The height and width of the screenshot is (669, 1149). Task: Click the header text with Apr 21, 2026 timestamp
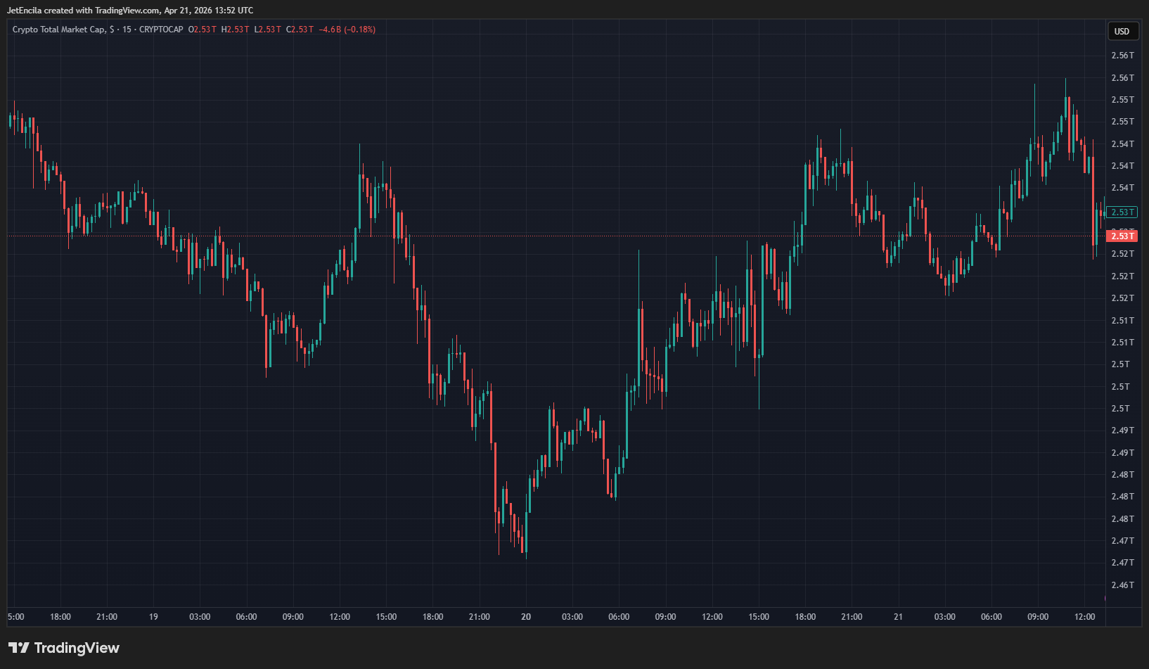click(130, 11)
